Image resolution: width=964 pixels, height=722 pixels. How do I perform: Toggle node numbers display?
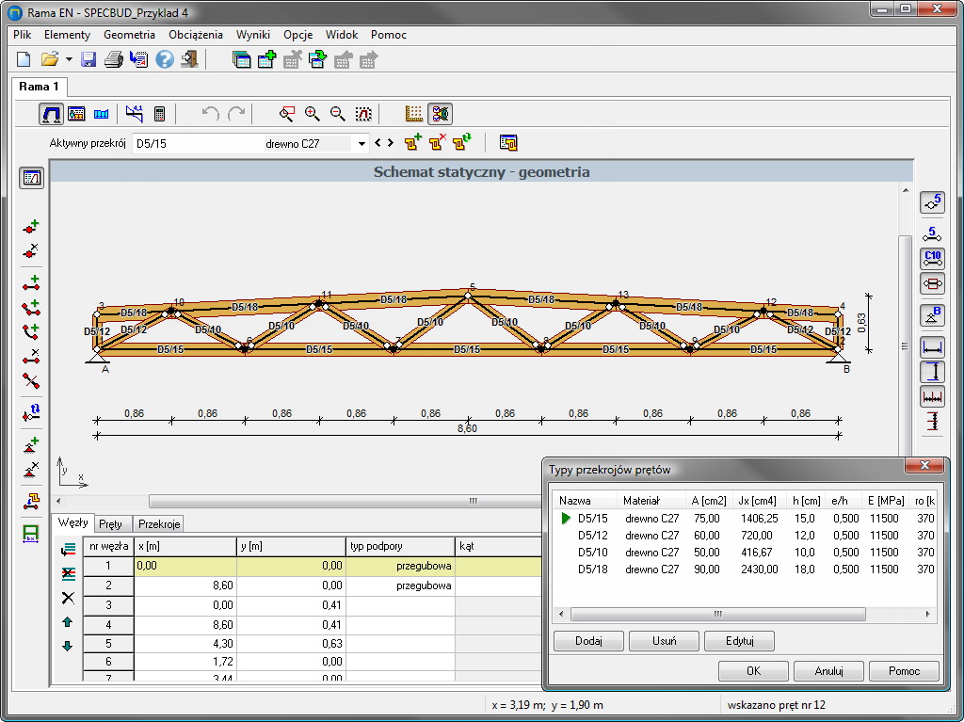click(x=932, y=201)
